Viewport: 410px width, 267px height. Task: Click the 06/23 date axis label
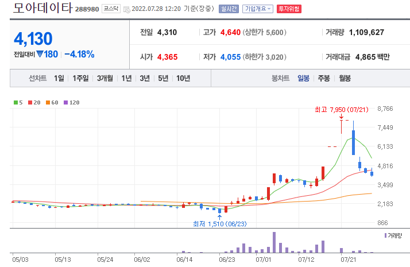point(227,260)
